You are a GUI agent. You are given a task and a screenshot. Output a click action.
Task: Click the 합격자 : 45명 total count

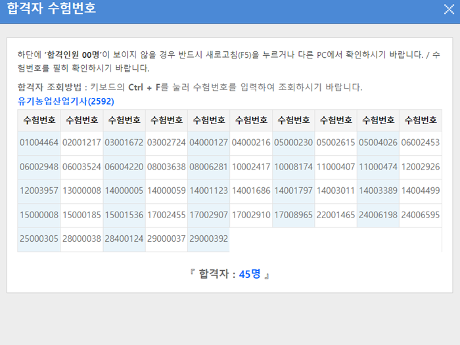tap(230, 274)
